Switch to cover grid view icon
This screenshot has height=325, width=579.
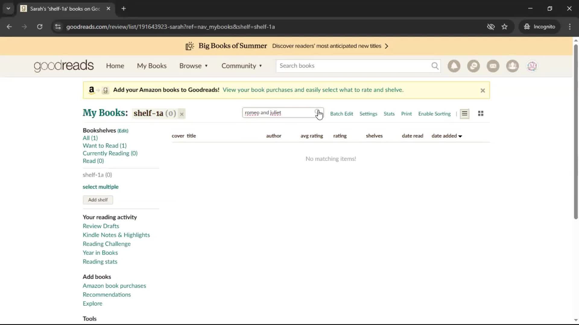tap(481, 113)
